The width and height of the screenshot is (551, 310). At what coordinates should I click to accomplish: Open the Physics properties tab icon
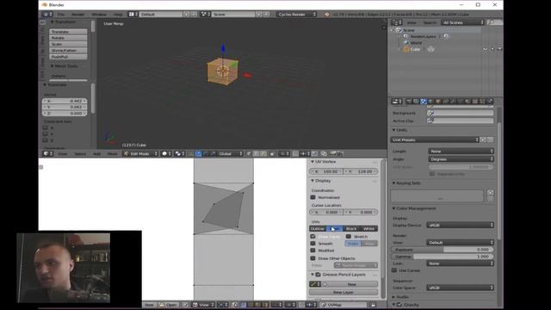click(x=490, y=102)
